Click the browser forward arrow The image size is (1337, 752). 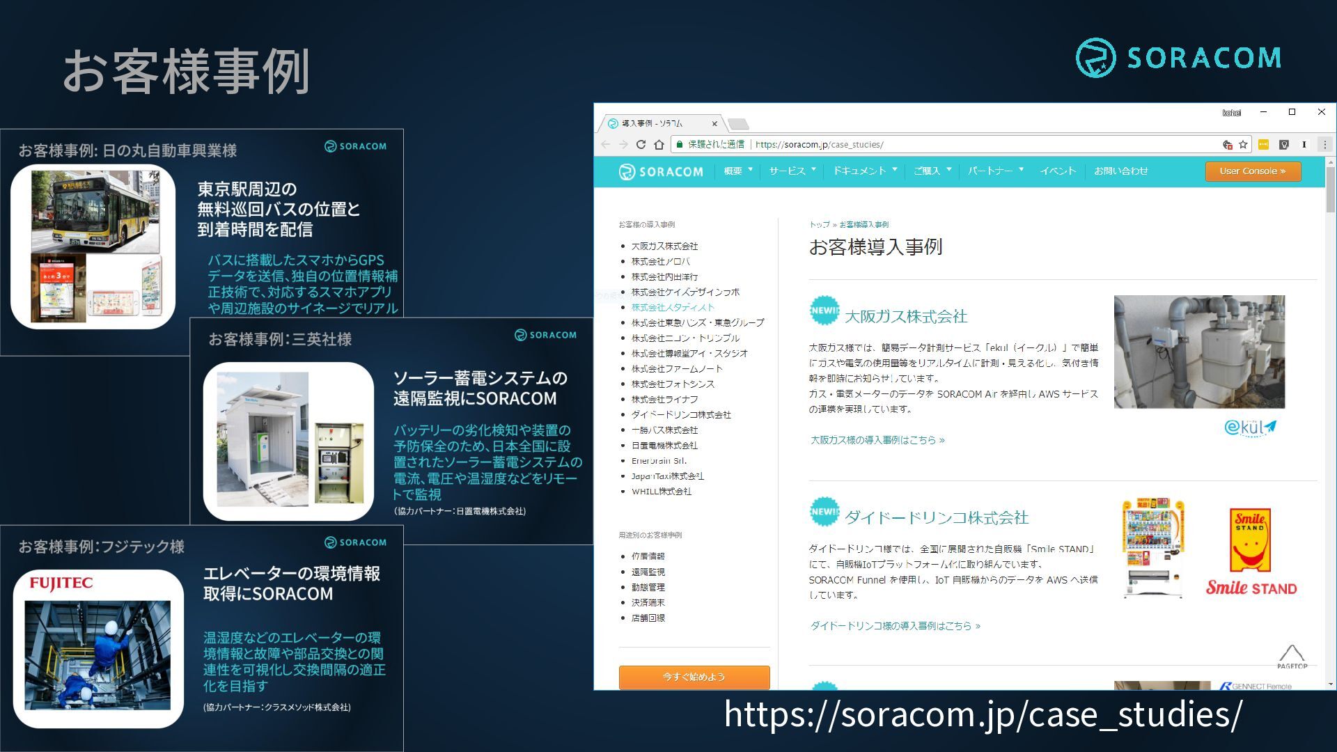(x=623, y=145)
